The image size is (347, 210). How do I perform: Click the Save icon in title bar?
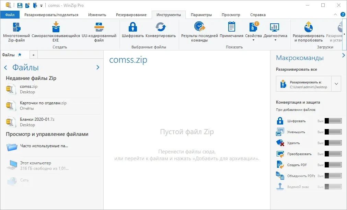pos(20,5)
